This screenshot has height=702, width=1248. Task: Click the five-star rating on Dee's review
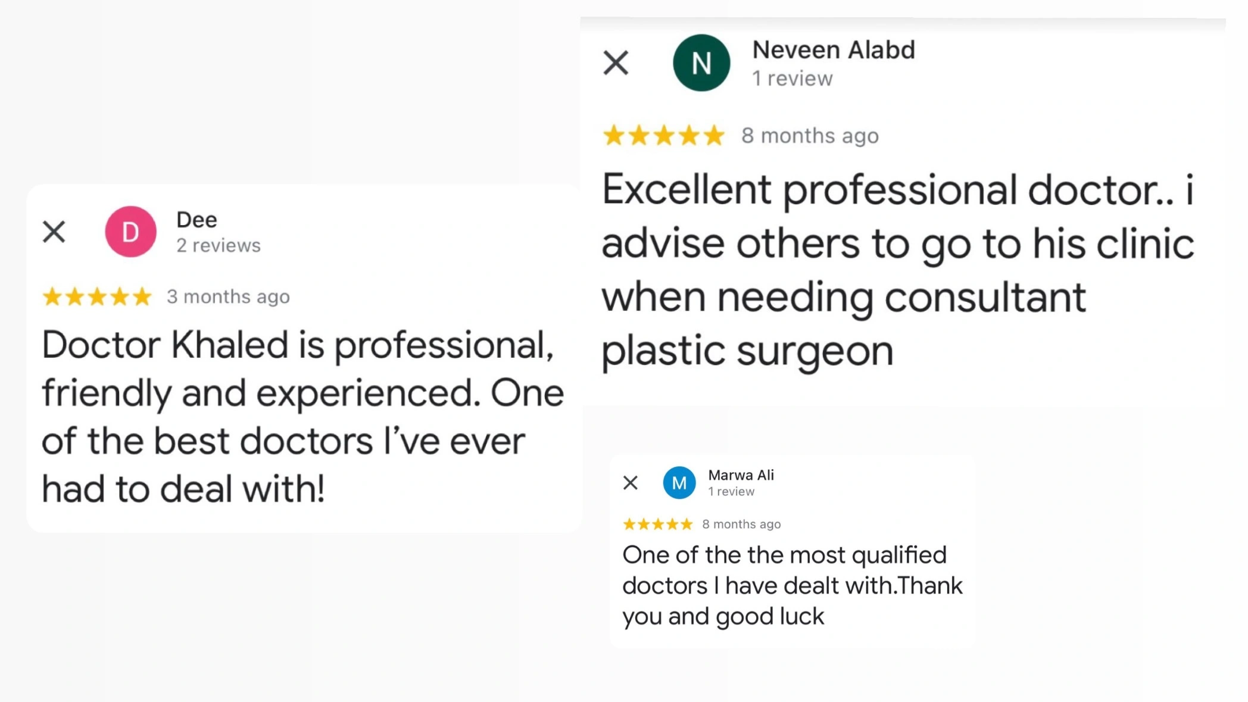pyautogui.click(x=97, y=297)
